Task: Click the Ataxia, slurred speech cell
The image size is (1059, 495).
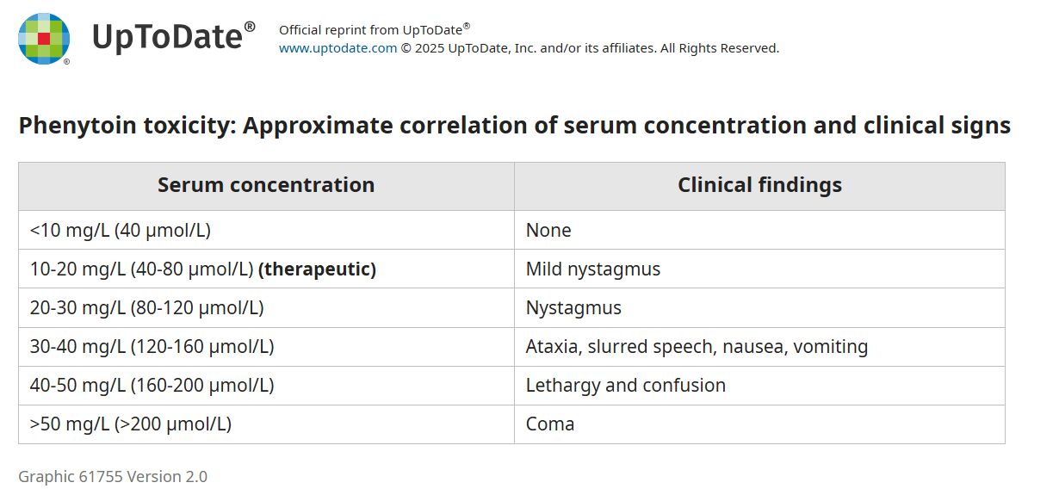Action: (x=697, y=347)
